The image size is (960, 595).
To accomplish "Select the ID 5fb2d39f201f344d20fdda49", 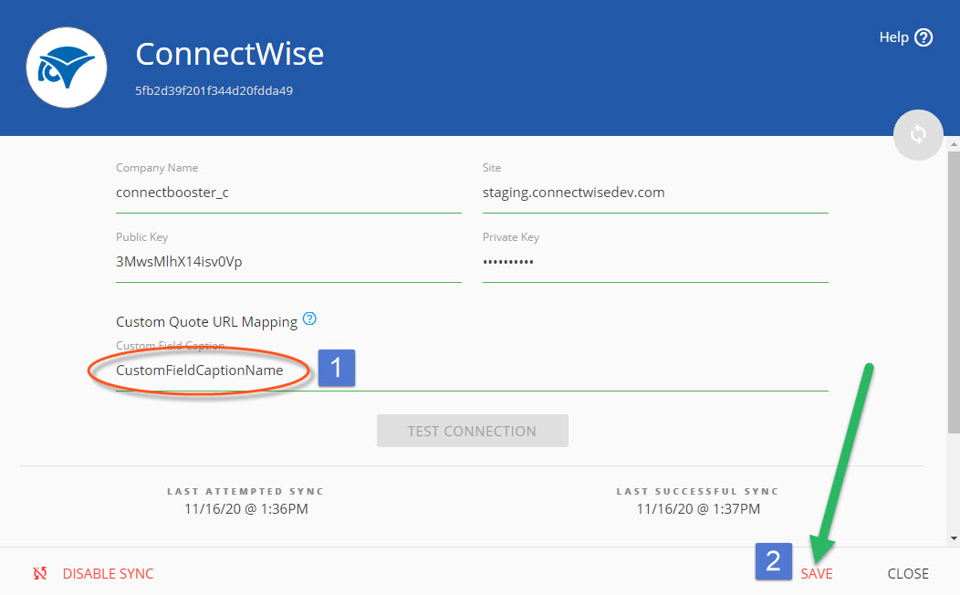I will 214,90.
